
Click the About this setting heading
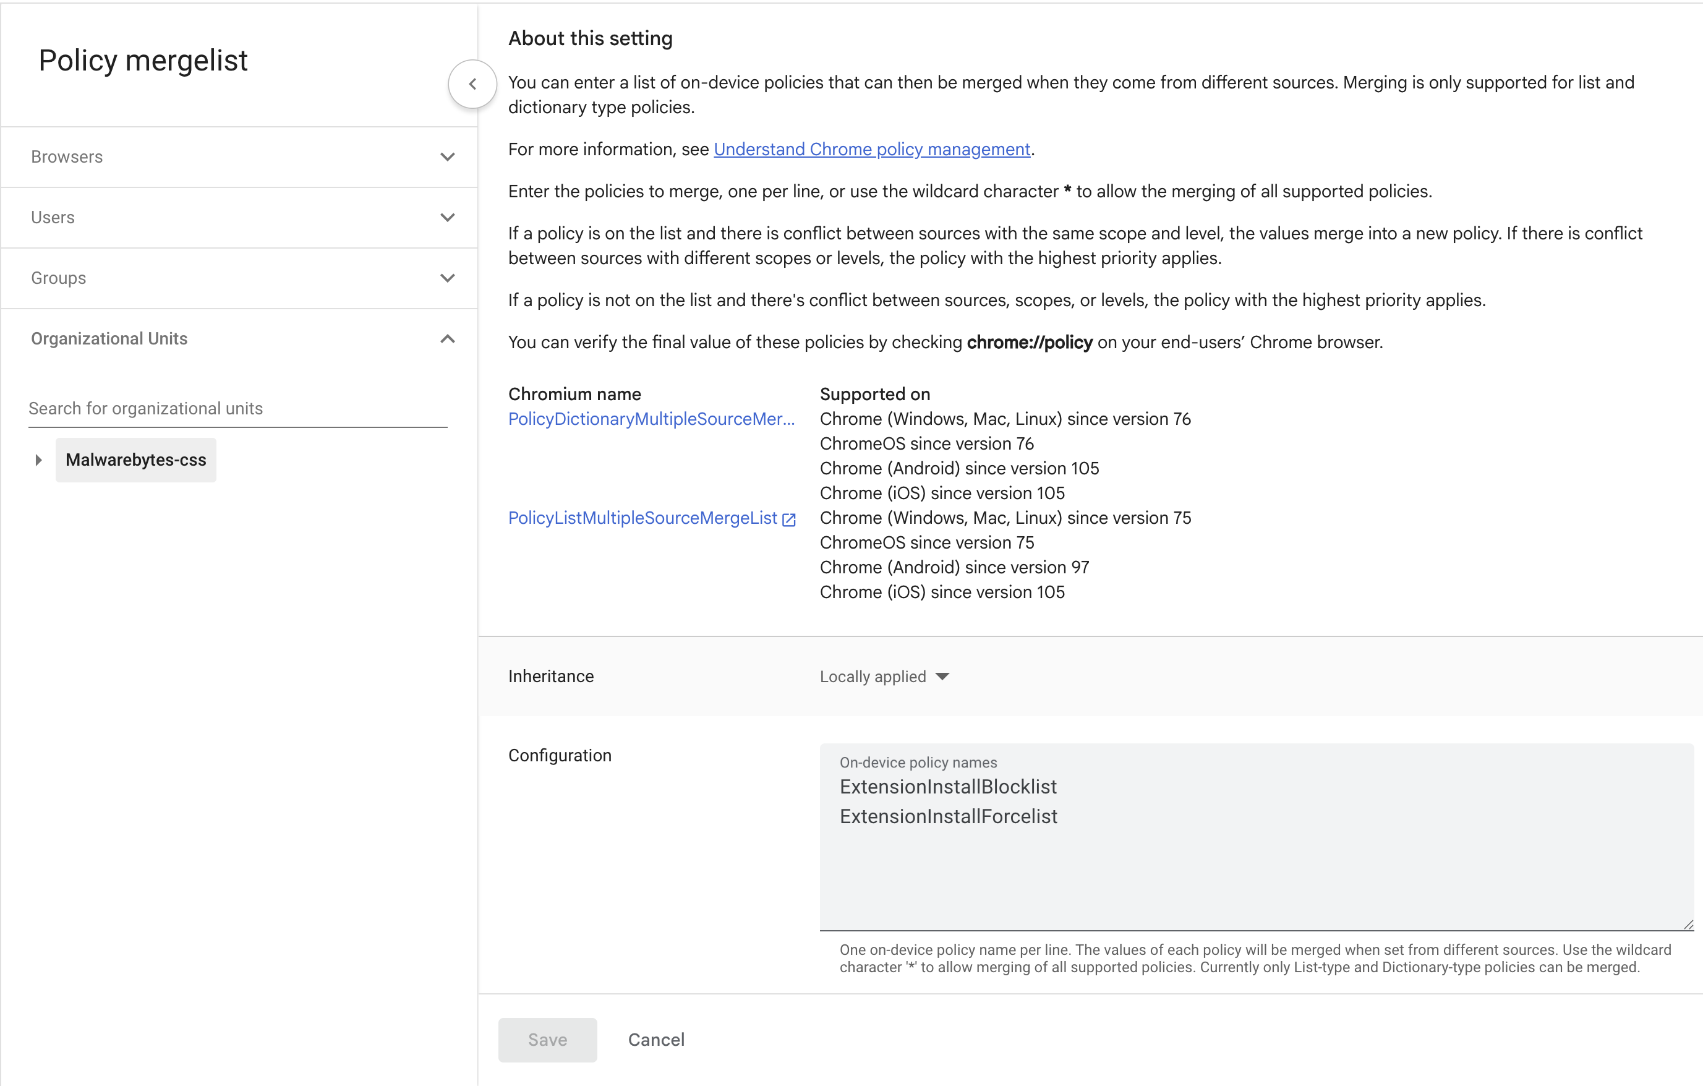(x=591, y=39)
